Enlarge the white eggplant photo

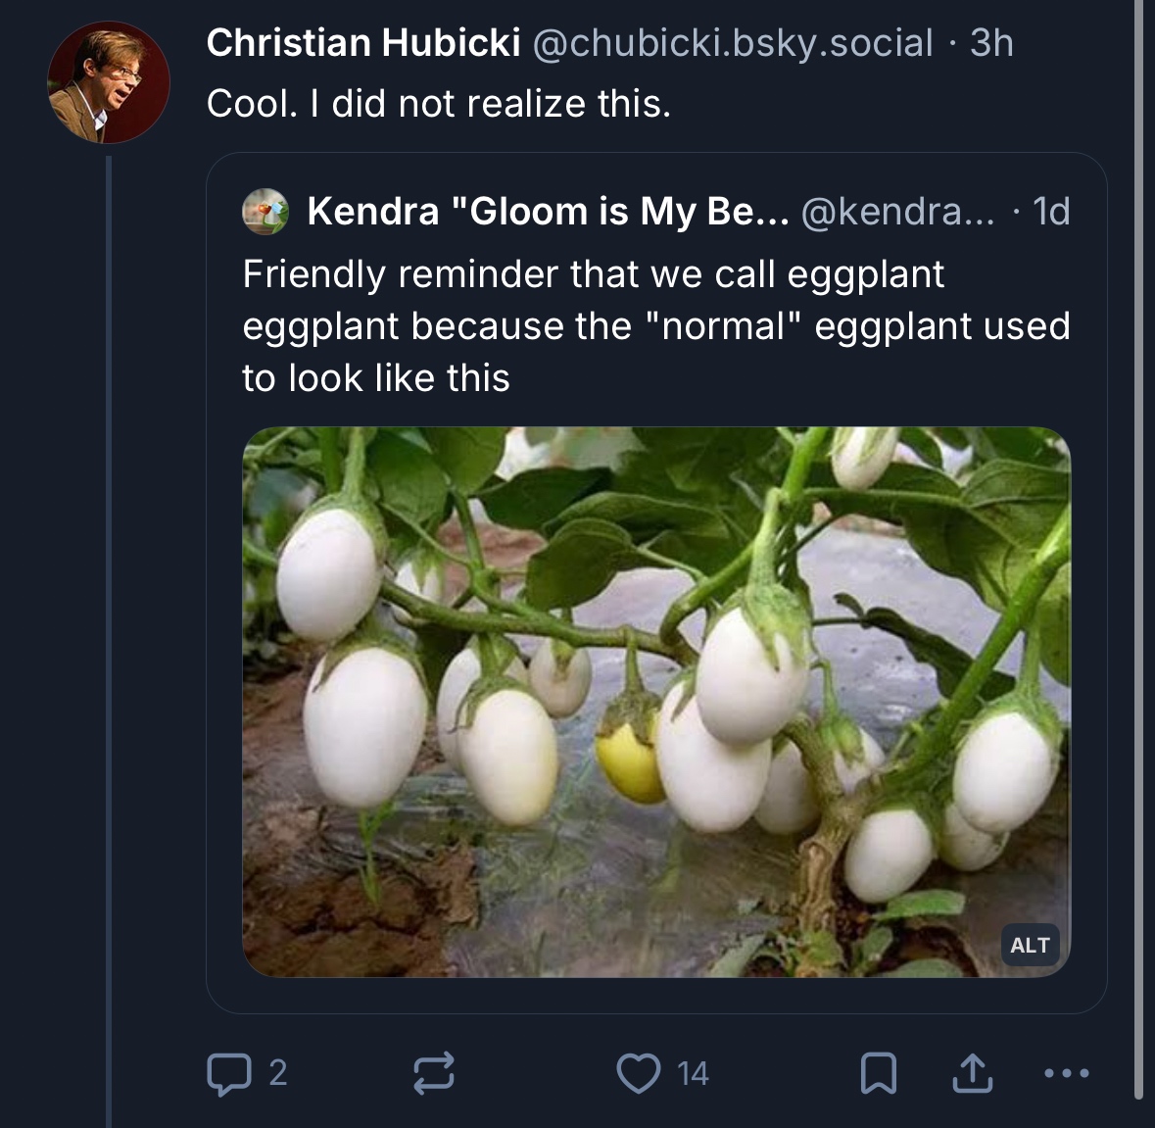[656, 701]
